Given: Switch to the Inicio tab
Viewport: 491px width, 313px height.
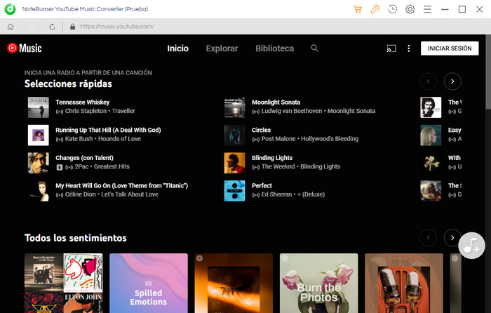Looking at the screenshot, I should click(x=178, y=48).
